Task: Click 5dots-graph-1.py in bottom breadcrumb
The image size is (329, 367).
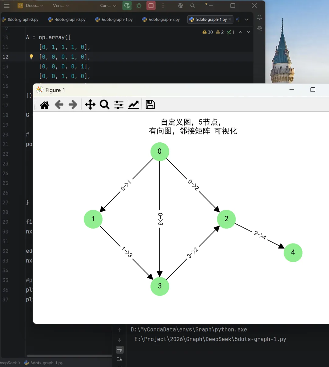Action: tap(43, 363)
